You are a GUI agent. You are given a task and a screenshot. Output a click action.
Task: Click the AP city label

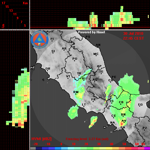[99, 66]
